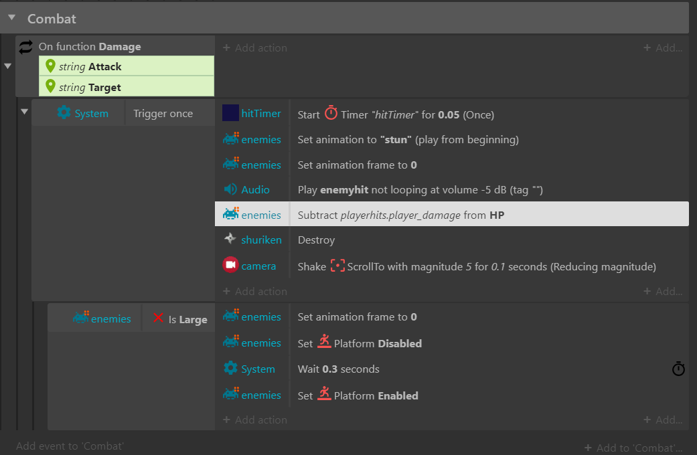
Task: Select Play enemyhit audio action text
Action: click(420, 190)
